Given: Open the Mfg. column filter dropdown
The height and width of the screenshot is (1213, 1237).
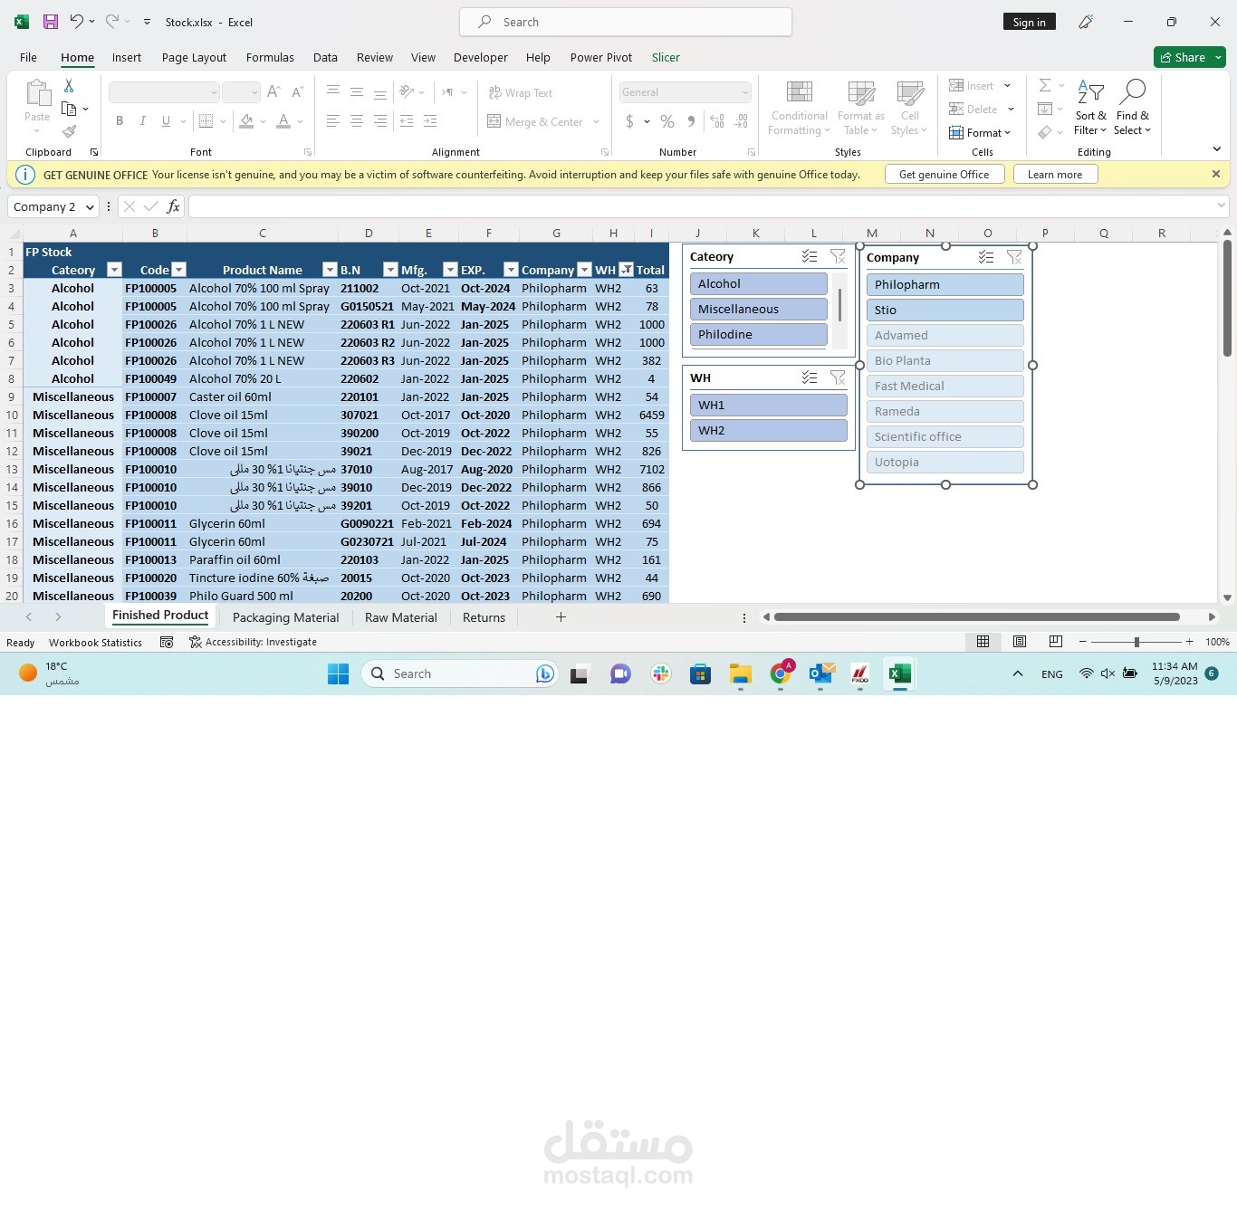Looking at the screenshot, I should pos(450,270).
